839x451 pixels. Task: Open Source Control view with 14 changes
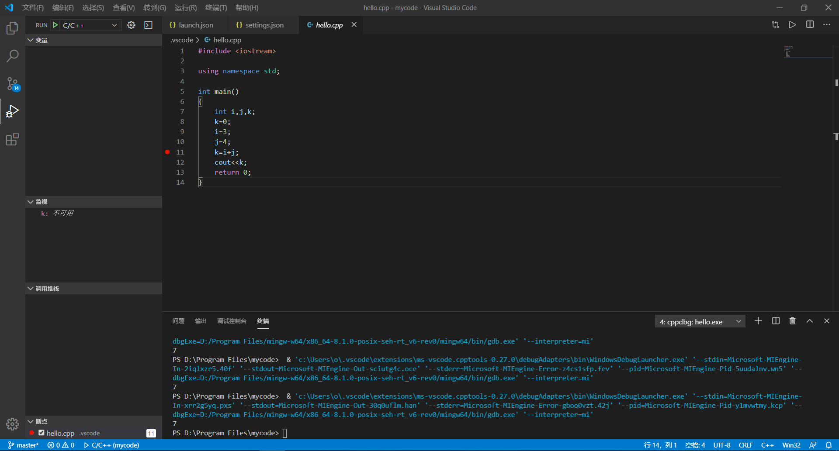pos(12,83)
